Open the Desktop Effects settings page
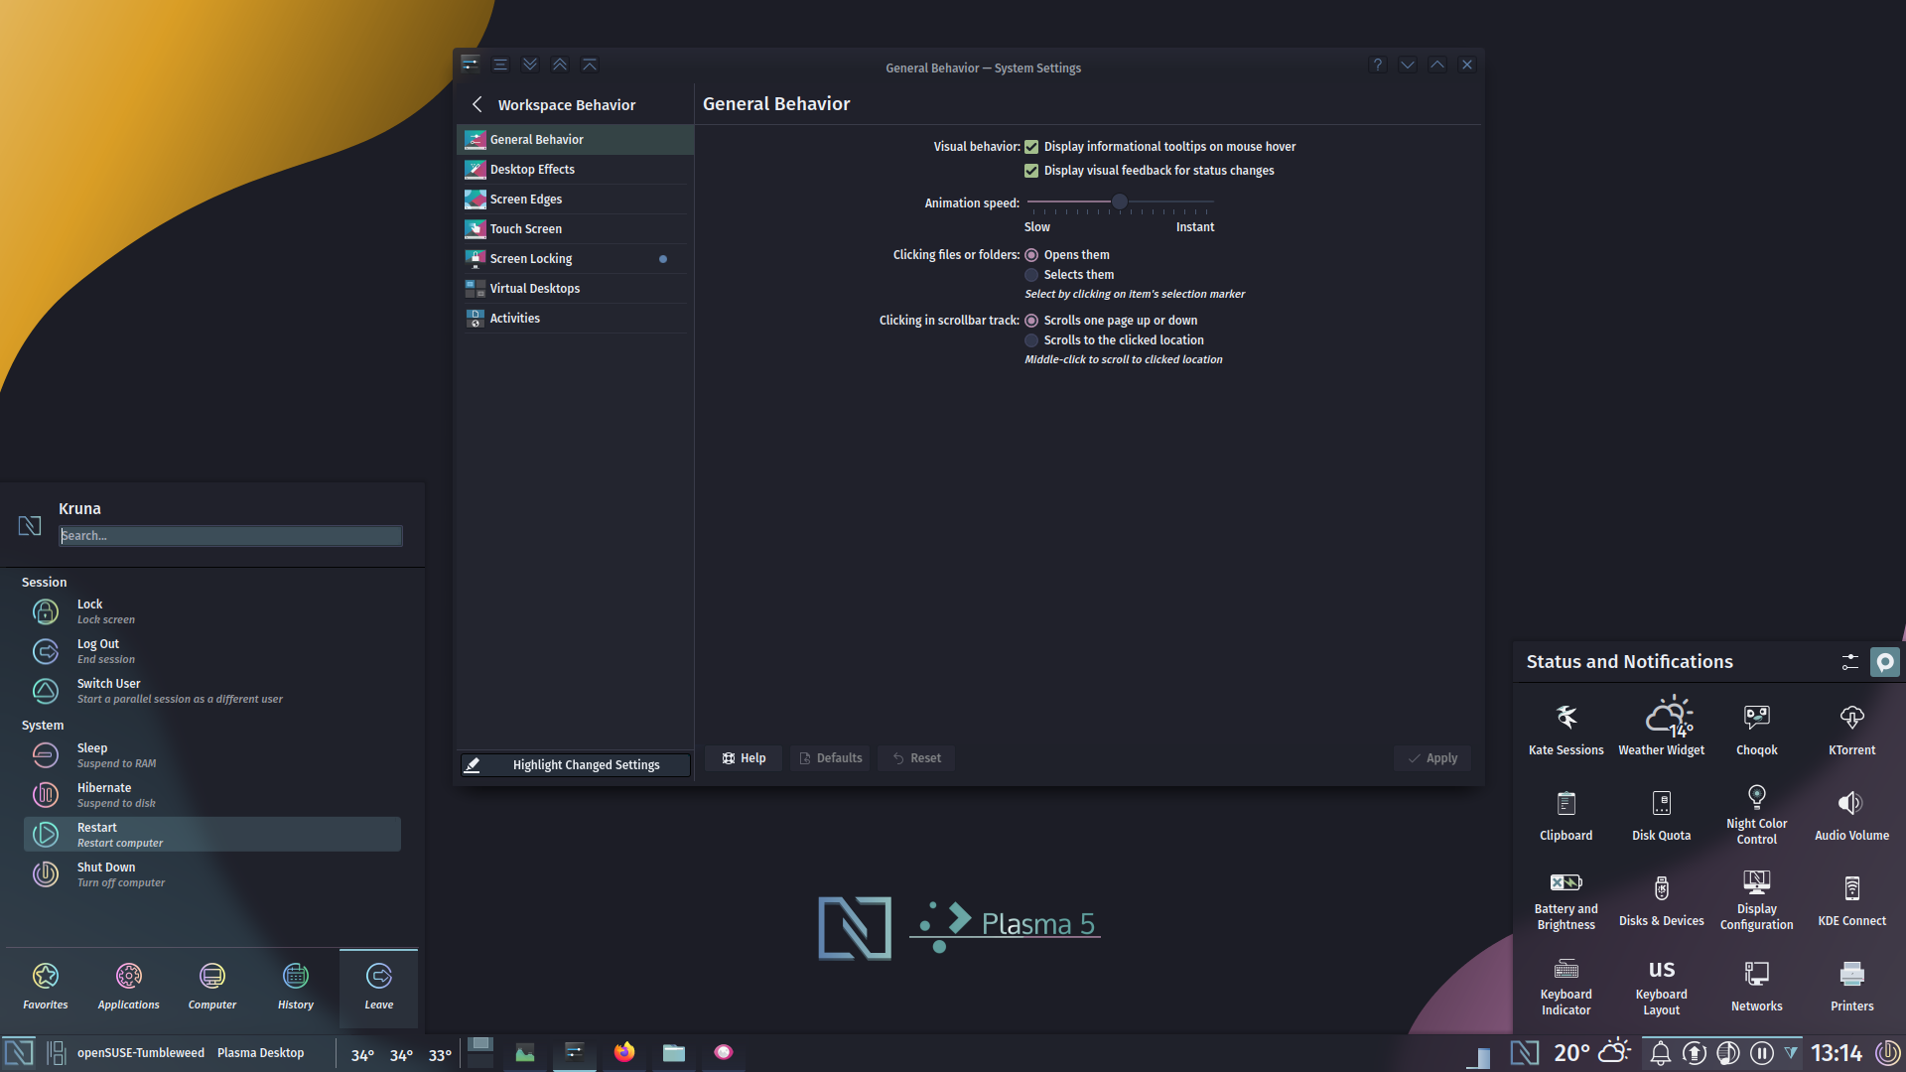This screenshot has width=1906, height=1072. coord(575,170)
